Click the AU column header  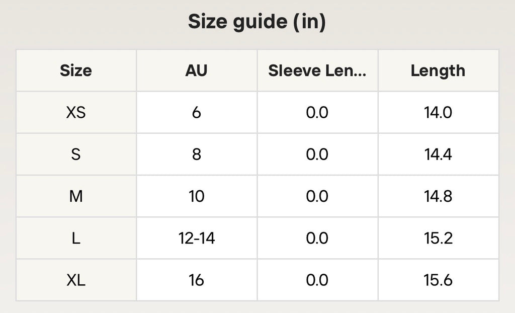point(197,70)
